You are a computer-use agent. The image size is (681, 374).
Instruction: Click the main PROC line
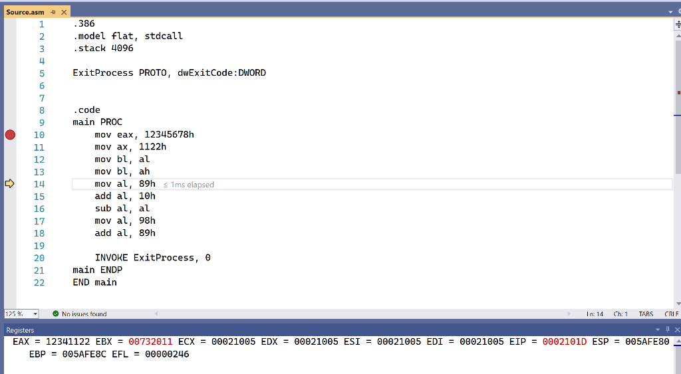click(97, 122)
